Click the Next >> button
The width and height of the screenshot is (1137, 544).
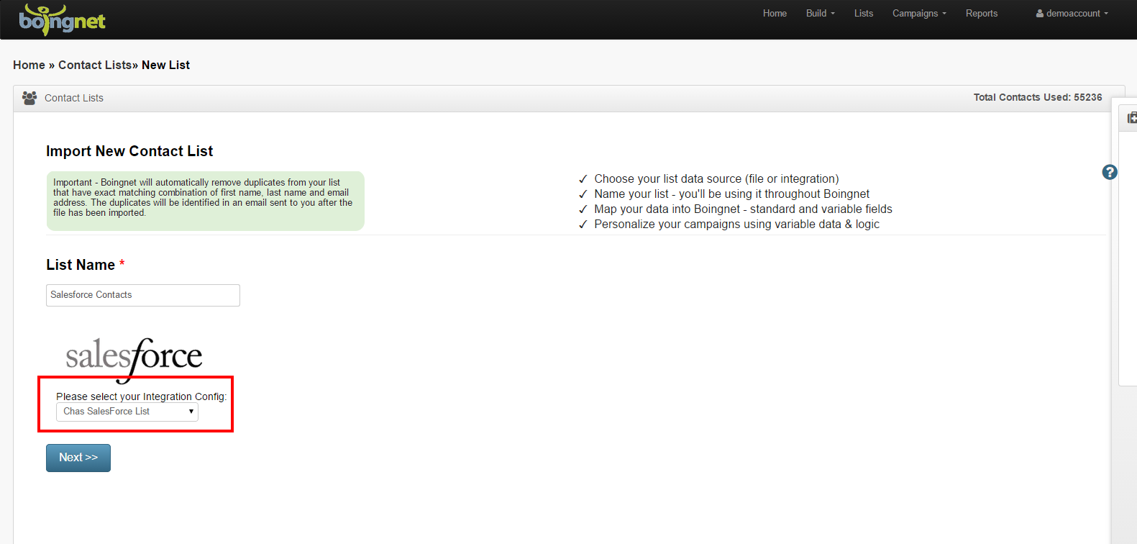(x=78, y=458)
